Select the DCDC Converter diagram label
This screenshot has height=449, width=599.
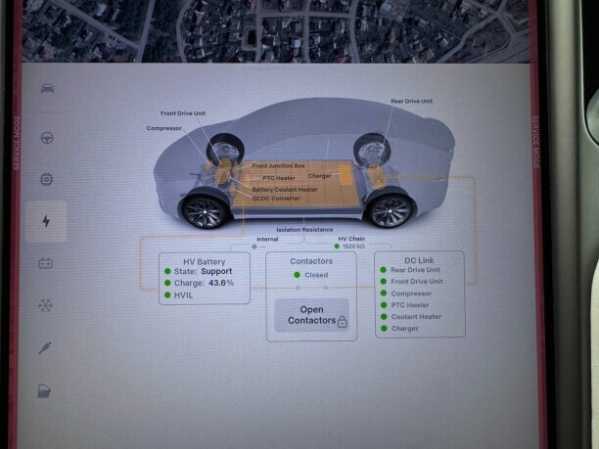(x=276, y=199)
